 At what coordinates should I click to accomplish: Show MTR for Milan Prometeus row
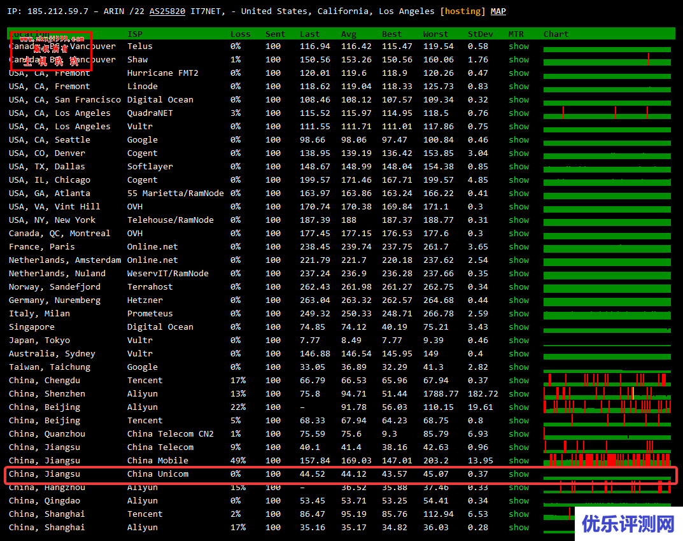point(519,314)
